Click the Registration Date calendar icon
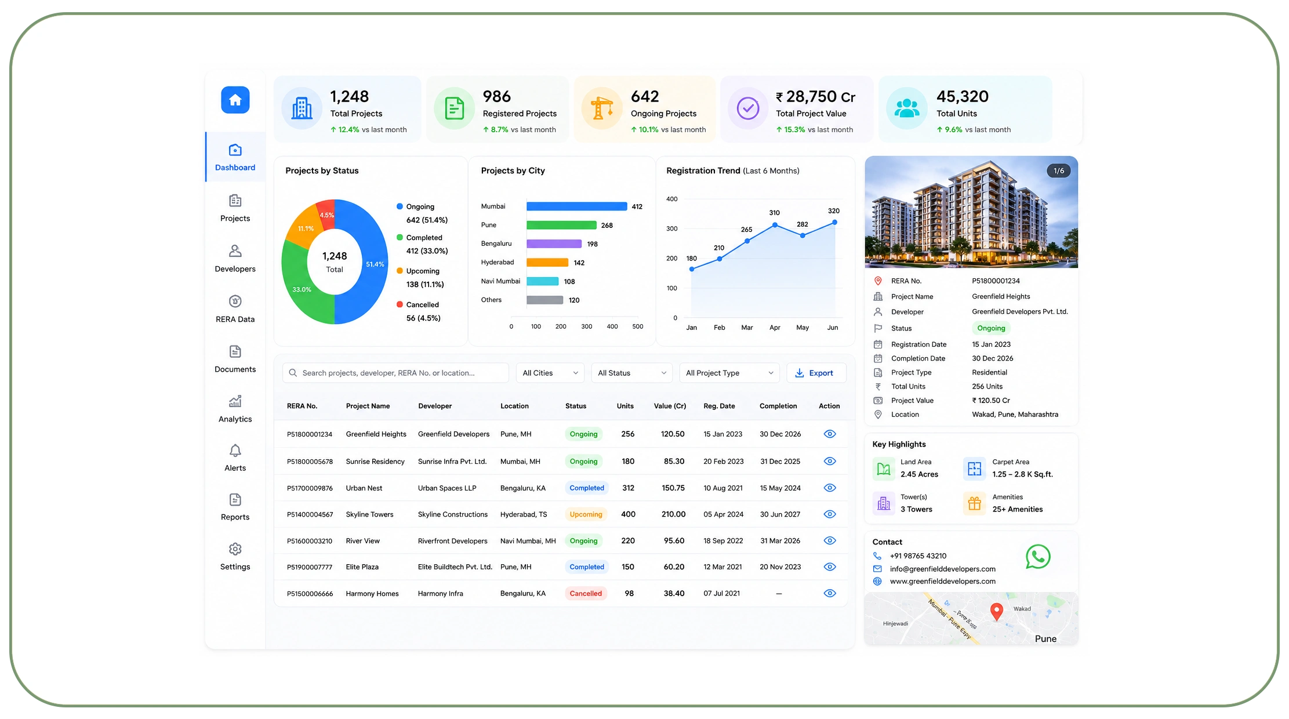Viewport: 1289px width, 719px height. click(x=878, y=344)
